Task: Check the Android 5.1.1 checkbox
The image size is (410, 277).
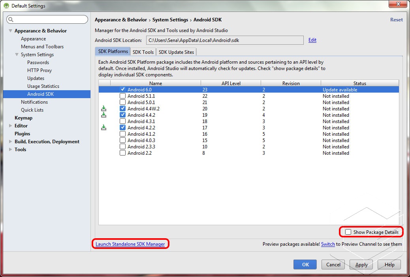Action: [122, 96]
